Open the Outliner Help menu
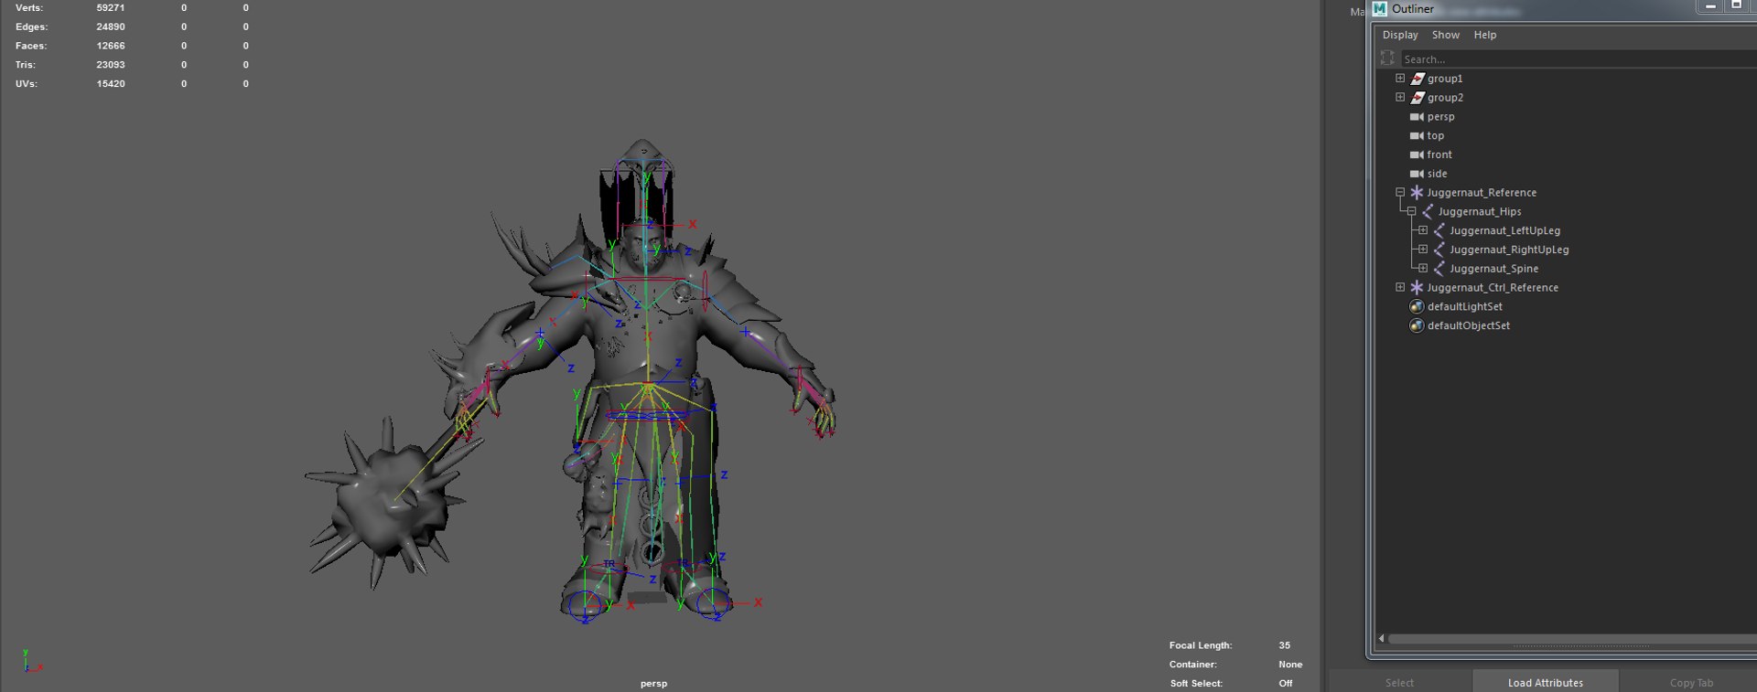1757x692 pixels. pyautogui.click(x=1485, y=35)
